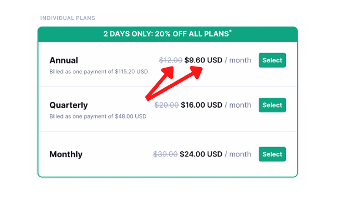
Task: Click the 20% off all plans banner
Action: tap(168, 34)
